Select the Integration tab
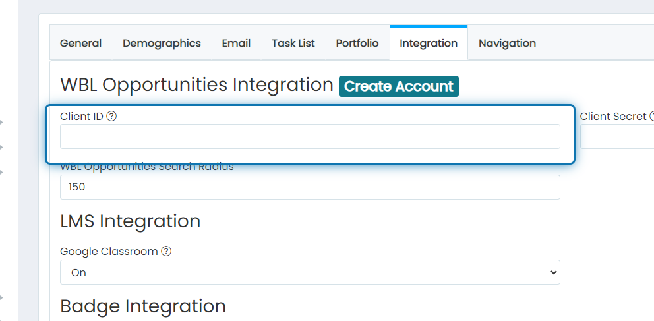The height and width of the screenshot is (321, 654). tap(429, 44)
